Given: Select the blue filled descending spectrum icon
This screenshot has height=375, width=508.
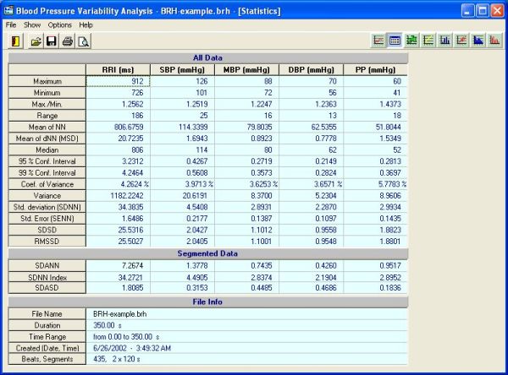Looking at the screenshot, I should [x=478, y=40].
